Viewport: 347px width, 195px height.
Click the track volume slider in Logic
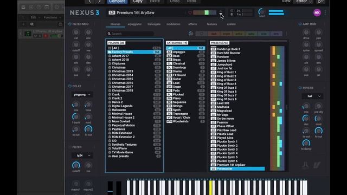pos(56,36)
